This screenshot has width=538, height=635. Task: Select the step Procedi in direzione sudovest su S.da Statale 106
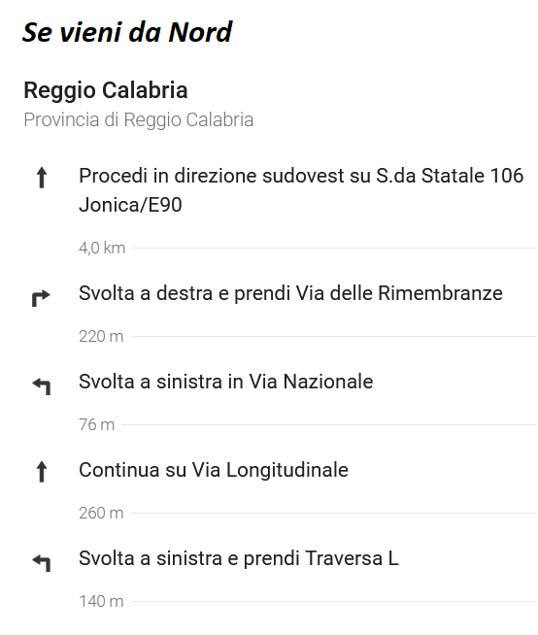tap(301, 190)
